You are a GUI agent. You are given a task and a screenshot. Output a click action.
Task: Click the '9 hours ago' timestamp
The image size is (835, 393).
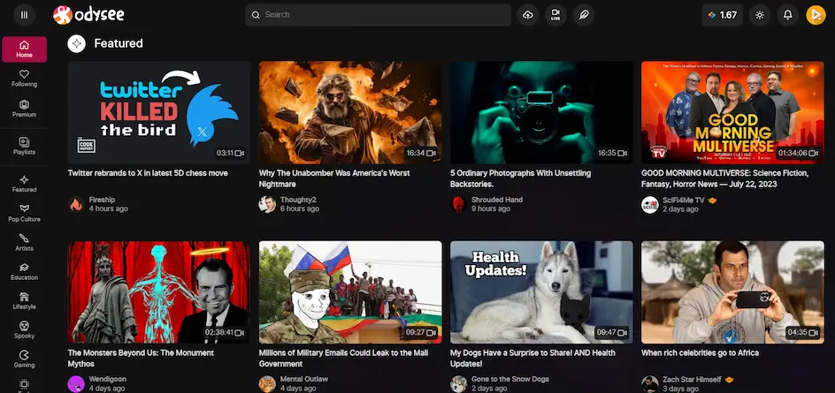tap(491, 209)
